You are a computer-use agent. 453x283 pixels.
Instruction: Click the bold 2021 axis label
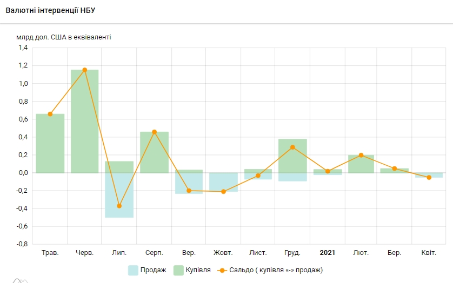pyautogui.click(x=328, y=253)
